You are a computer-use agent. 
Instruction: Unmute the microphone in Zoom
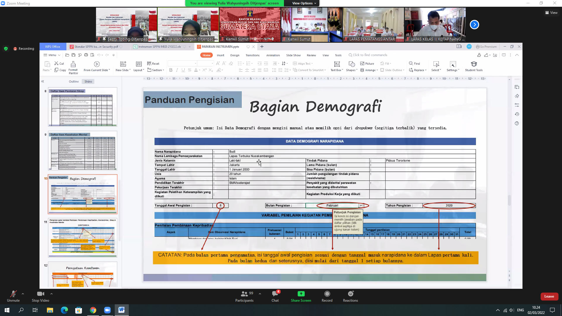tap(13, 294)
